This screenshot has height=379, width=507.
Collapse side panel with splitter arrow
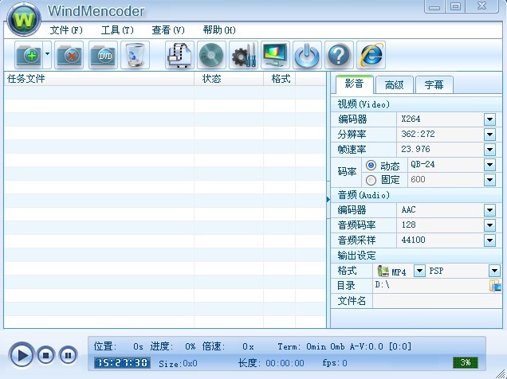point(328,200)
